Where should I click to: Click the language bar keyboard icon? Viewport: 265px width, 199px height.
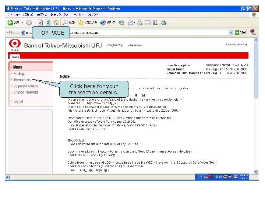click(205, 177)
